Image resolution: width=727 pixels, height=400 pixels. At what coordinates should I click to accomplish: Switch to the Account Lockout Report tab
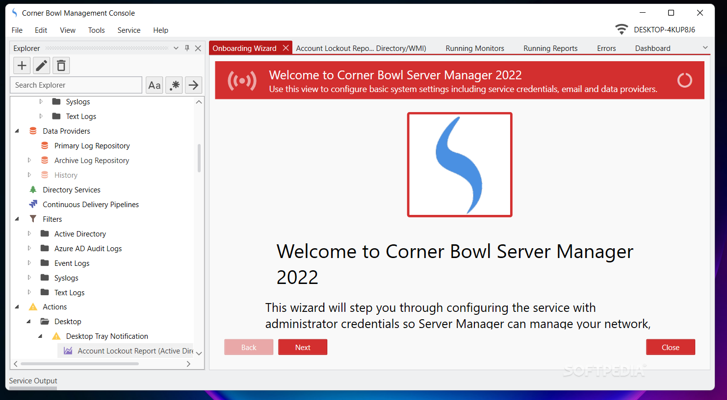[x=361, y=48]
